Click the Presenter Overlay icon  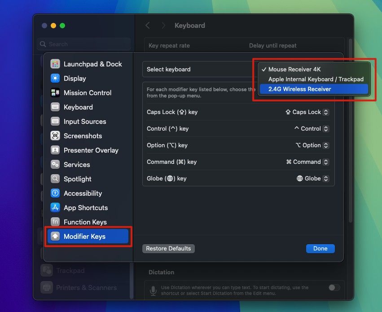55,150
